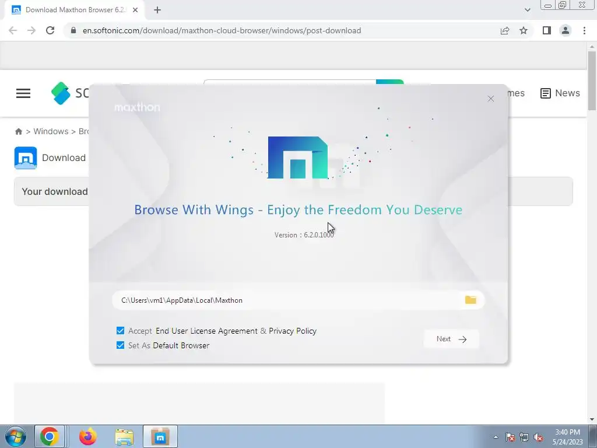Click the Chrome address bar URL
The width and height of the screenshot is (597, 448).
click(222, 30)
